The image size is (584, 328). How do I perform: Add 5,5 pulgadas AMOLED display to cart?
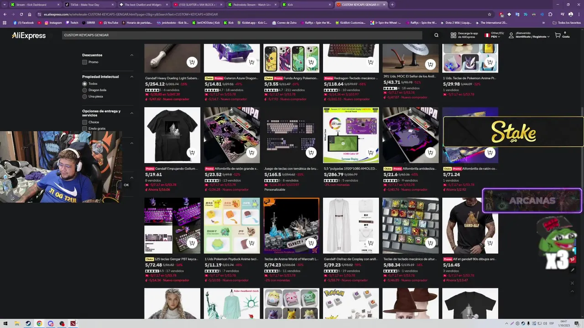370,153
